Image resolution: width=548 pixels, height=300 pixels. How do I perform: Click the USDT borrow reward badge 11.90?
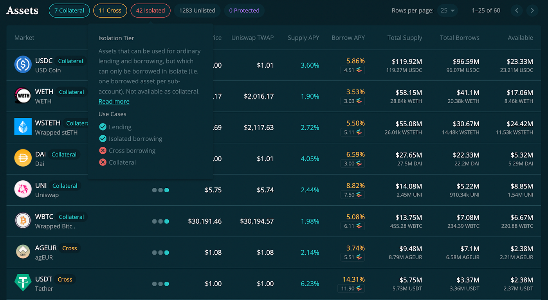click(x=351, y=288)
